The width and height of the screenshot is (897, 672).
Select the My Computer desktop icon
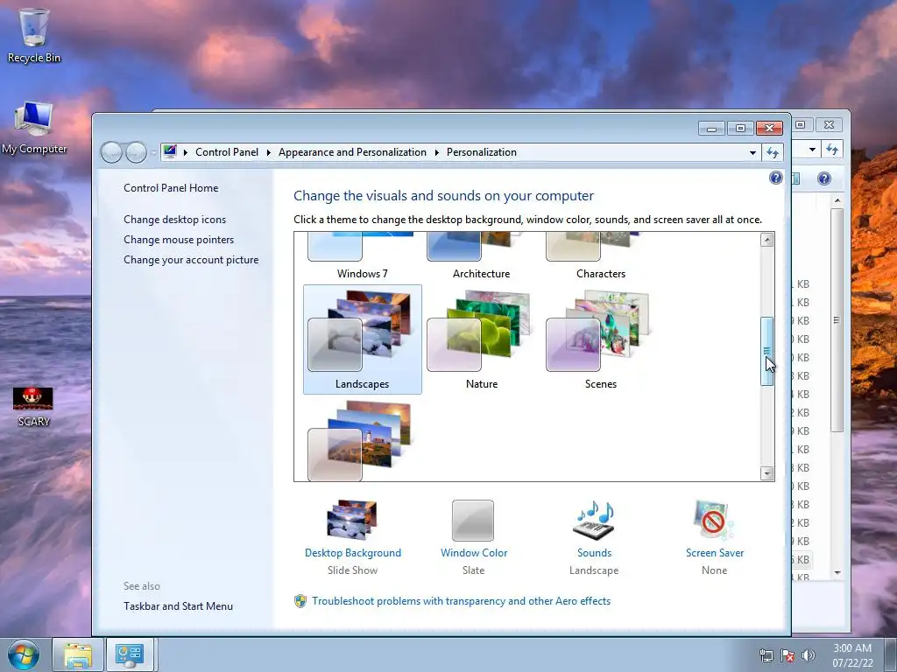coord(34,128)
